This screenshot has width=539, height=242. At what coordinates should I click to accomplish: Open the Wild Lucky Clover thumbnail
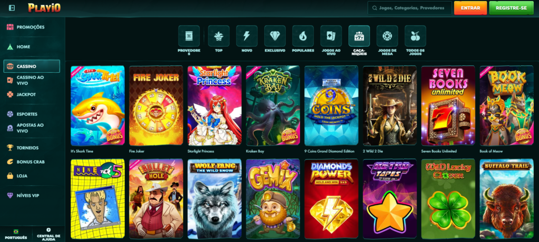coord(448,199)
